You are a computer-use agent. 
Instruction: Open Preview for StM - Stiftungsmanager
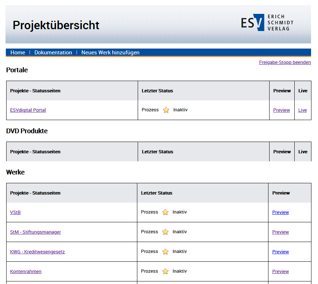coord(280,232)
